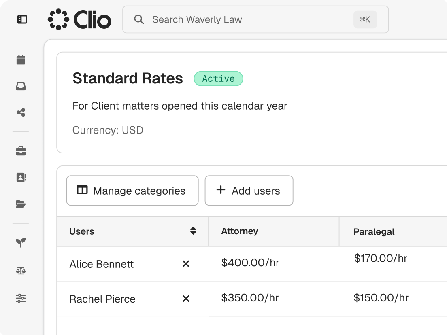Edit Rachel Pierce's $350.00/hr attorney rate
The image size is (447, 335).
pyautogui.click(x=250, y=298)
